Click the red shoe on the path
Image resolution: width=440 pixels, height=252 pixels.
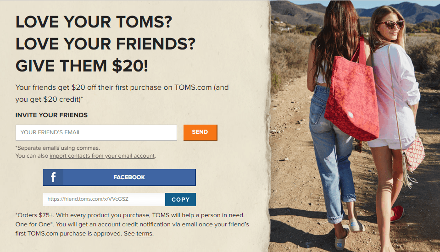[x=398, y=214]
